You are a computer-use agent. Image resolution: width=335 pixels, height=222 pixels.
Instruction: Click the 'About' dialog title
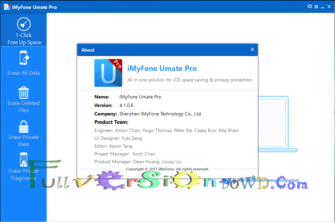coord(88,50)
